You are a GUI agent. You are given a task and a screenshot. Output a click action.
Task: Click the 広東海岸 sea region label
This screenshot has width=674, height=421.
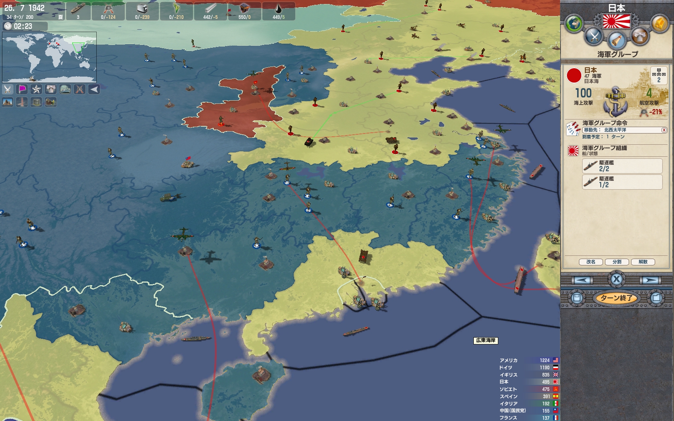click(486, 340)
